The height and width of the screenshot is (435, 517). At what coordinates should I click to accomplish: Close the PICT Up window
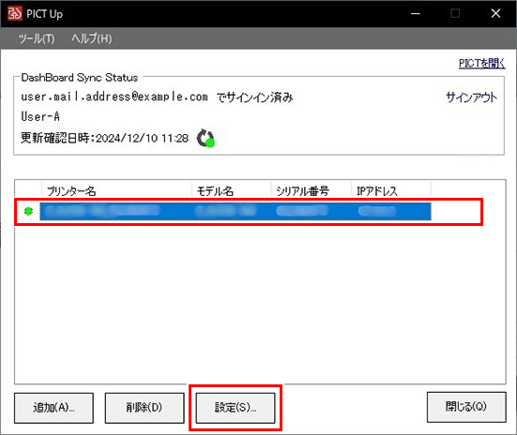[495, 13]
